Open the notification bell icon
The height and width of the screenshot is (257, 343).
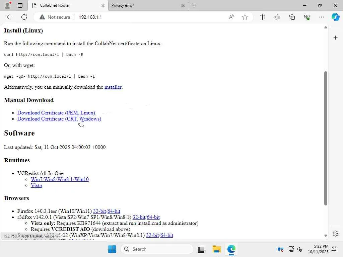pyautogui.click(x=334, y=249)
